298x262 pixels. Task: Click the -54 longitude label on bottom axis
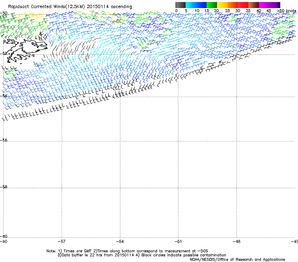click(120, 241)
